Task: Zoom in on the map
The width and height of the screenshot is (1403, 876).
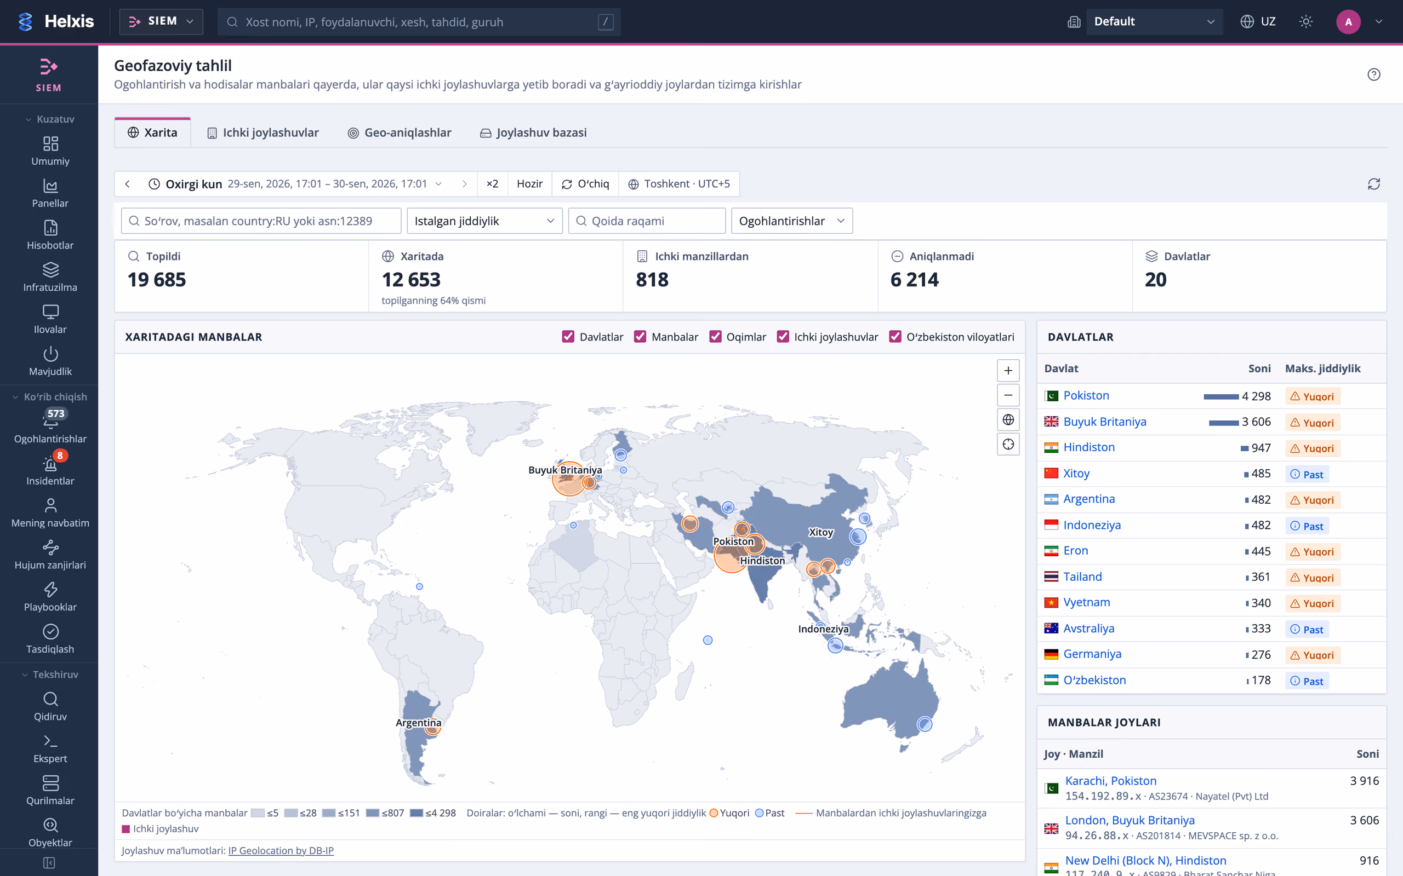Action: pyautogui.click(x=1008, y=370)
